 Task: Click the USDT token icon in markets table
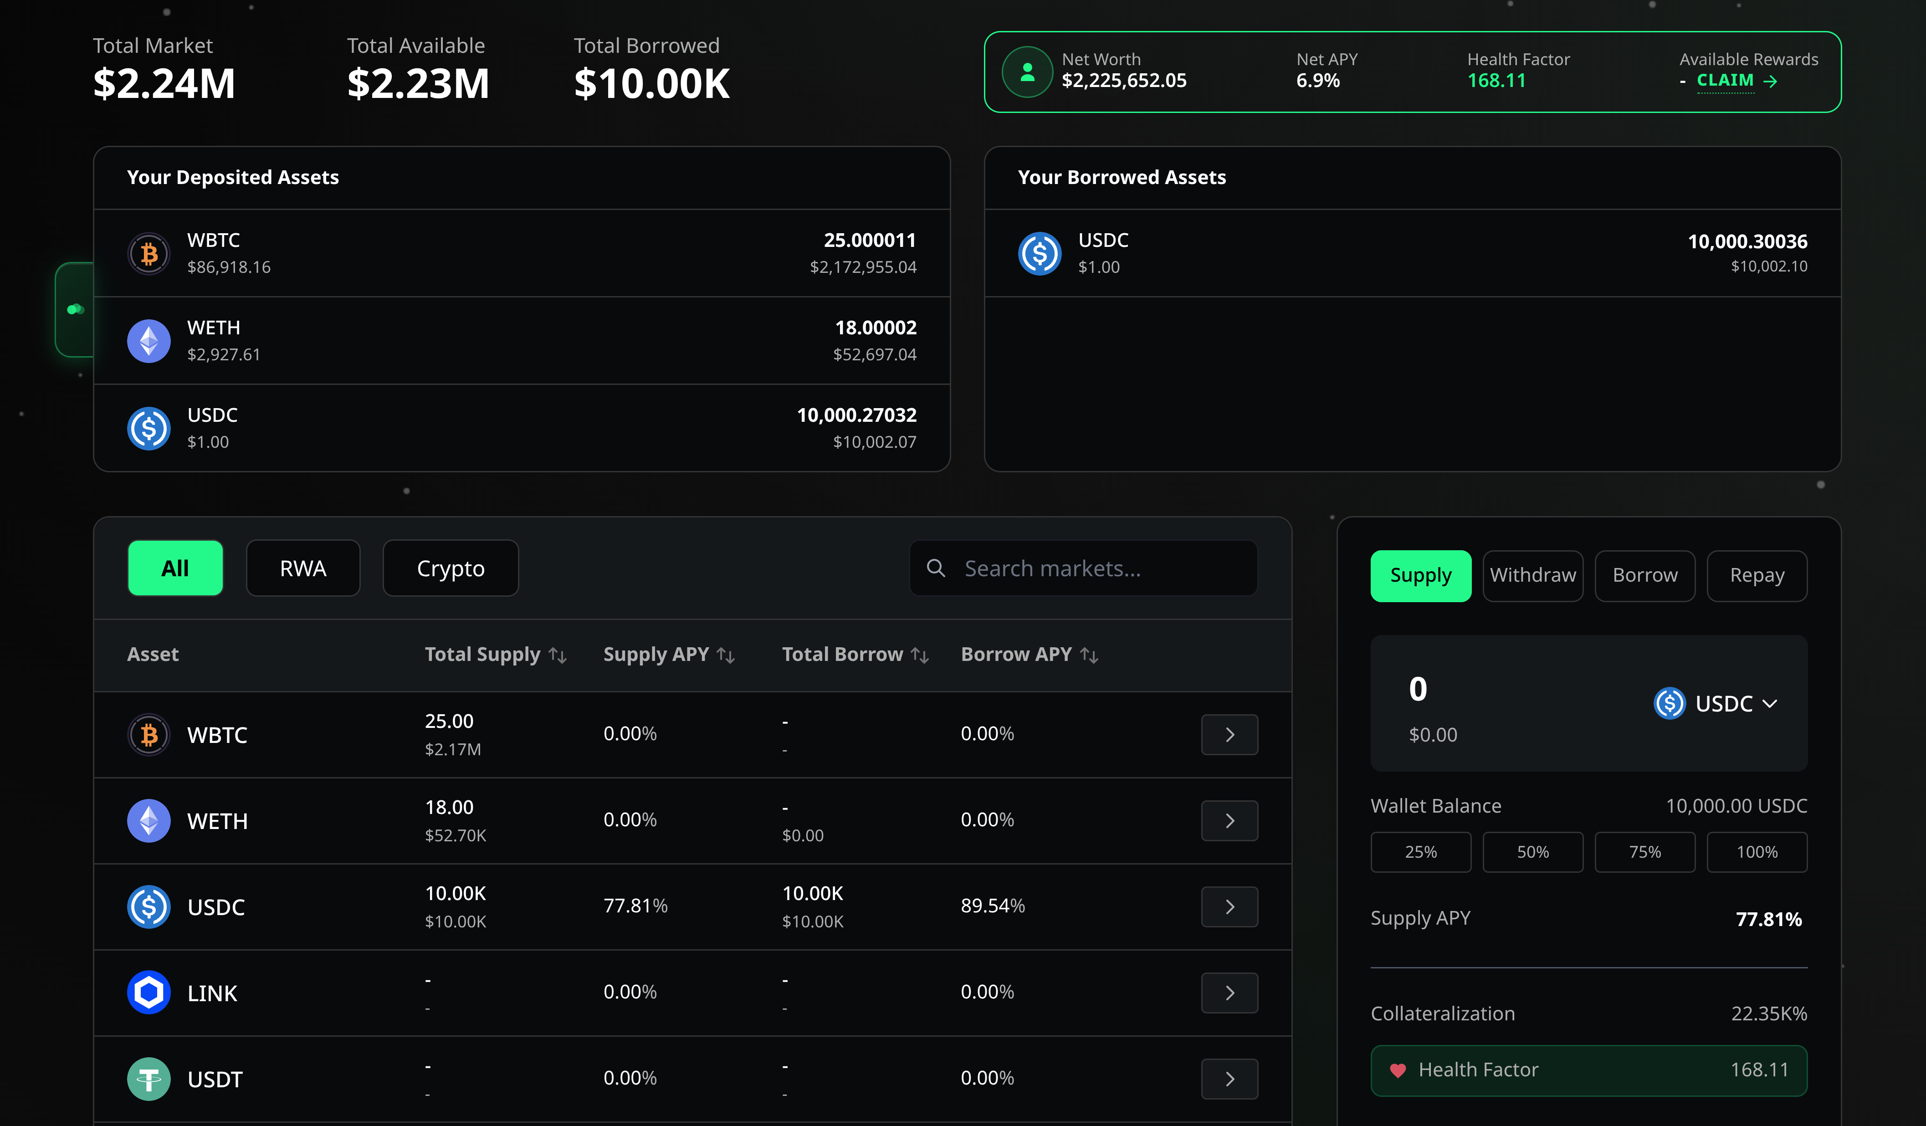click(148, 1079)
